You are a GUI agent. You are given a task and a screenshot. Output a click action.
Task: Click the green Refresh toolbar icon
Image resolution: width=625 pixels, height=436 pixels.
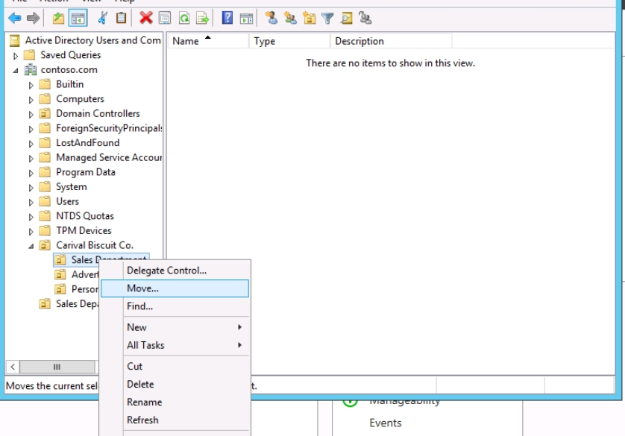click(x=184, y=18)
